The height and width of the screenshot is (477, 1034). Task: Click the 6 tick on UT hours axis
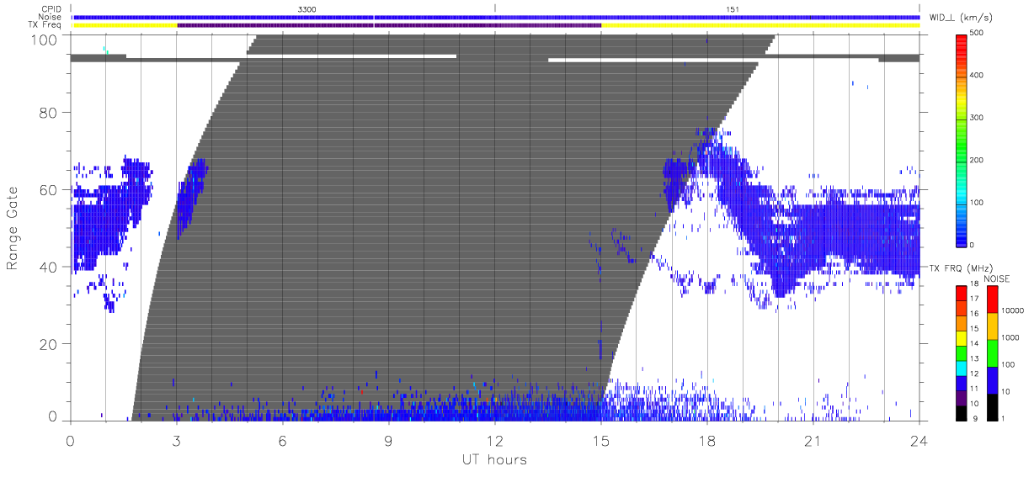tap(282, 439)
